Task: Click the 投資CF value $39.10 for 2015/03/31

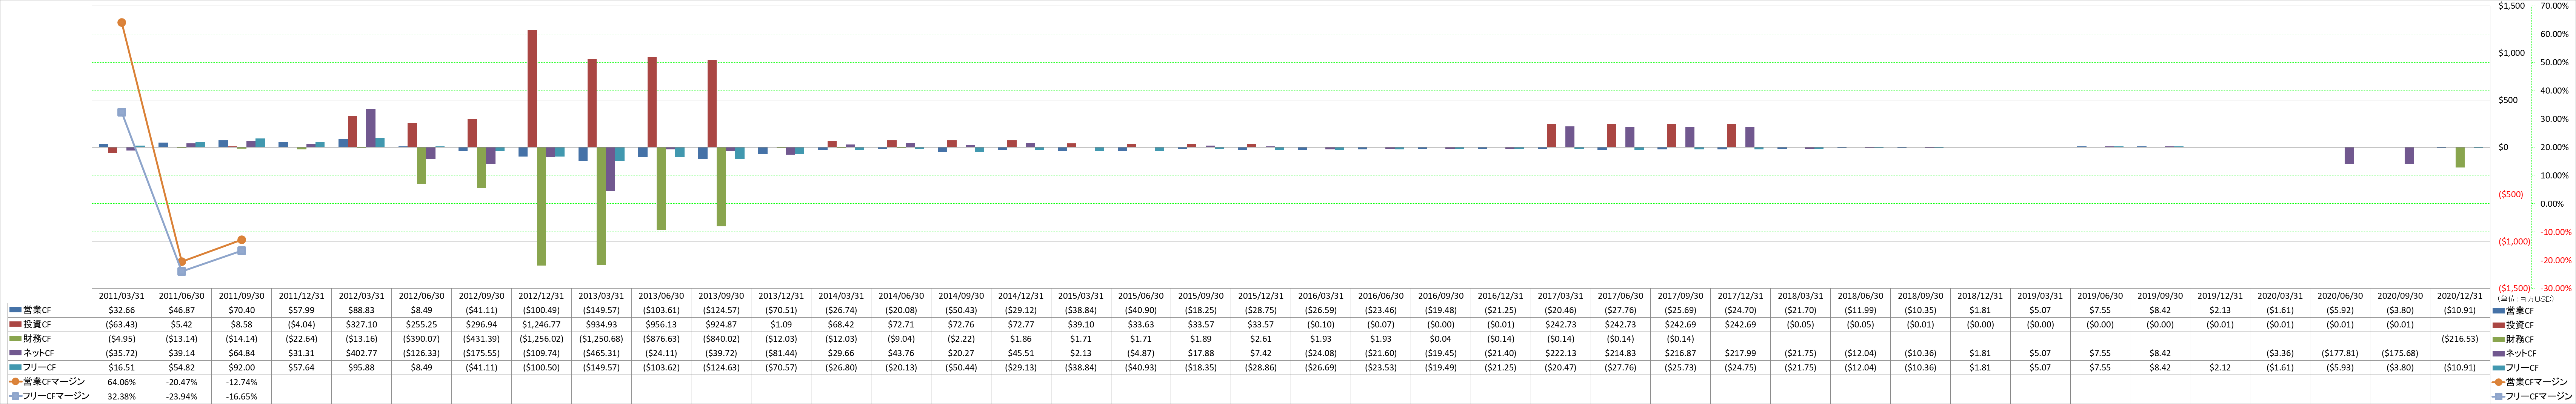Action: point(1081,325)
